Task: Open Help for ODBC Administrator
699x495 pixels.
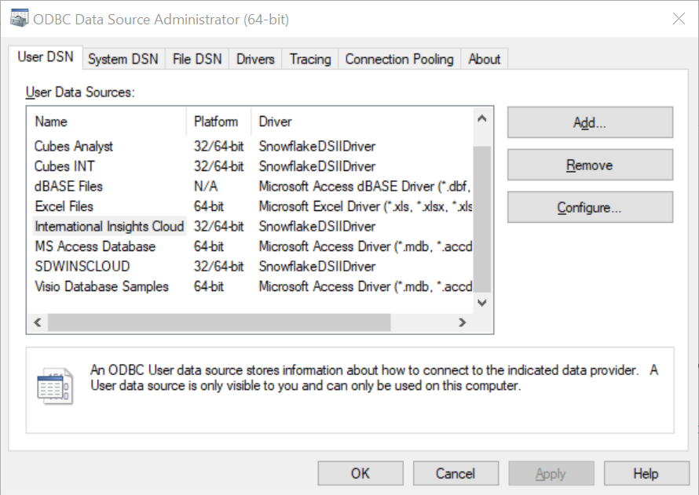Action: 646,473
